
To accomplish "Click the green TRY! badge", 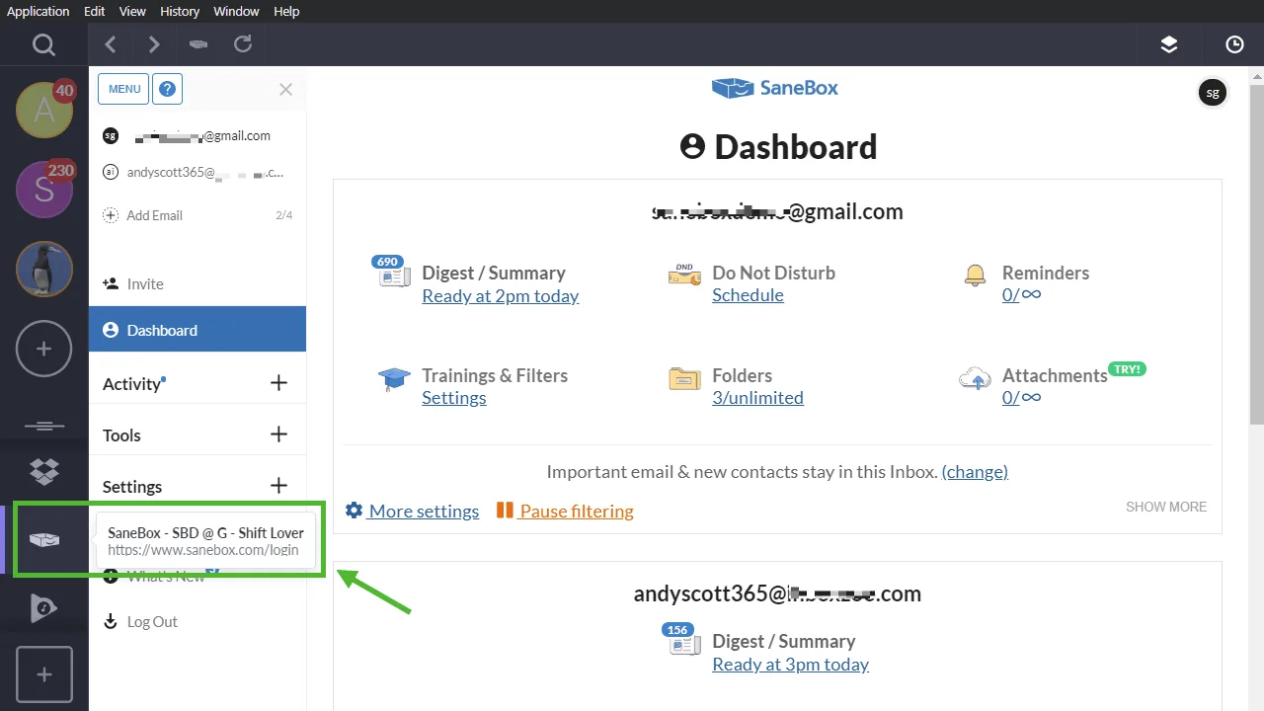I will click(x=1127, y=369).
